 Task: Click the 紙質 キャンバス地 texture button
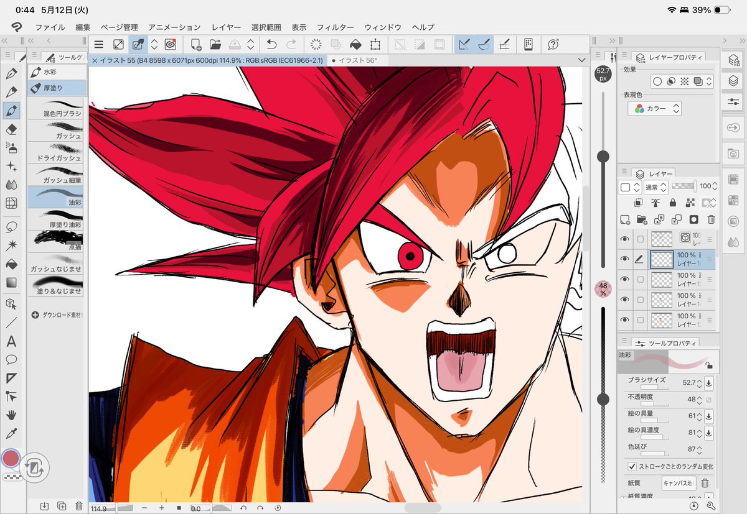tap(679, 483)
